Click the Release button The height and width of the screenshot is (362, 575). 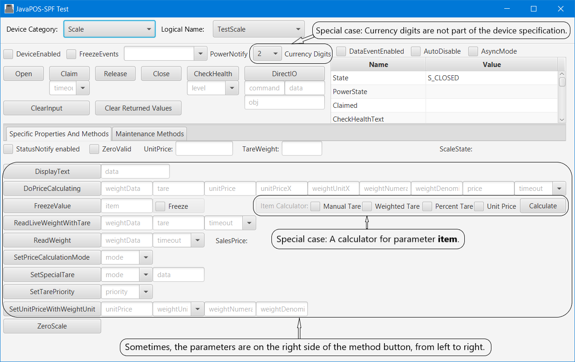pos(115,73)
